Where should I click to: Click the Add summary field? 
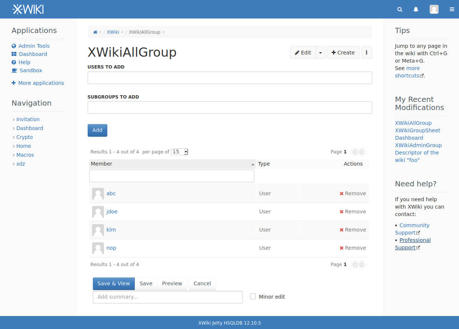(x=168, y=297)
